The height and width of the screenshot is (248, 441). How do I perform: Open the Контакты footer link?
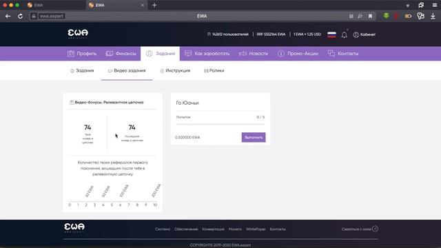point(278,229)
